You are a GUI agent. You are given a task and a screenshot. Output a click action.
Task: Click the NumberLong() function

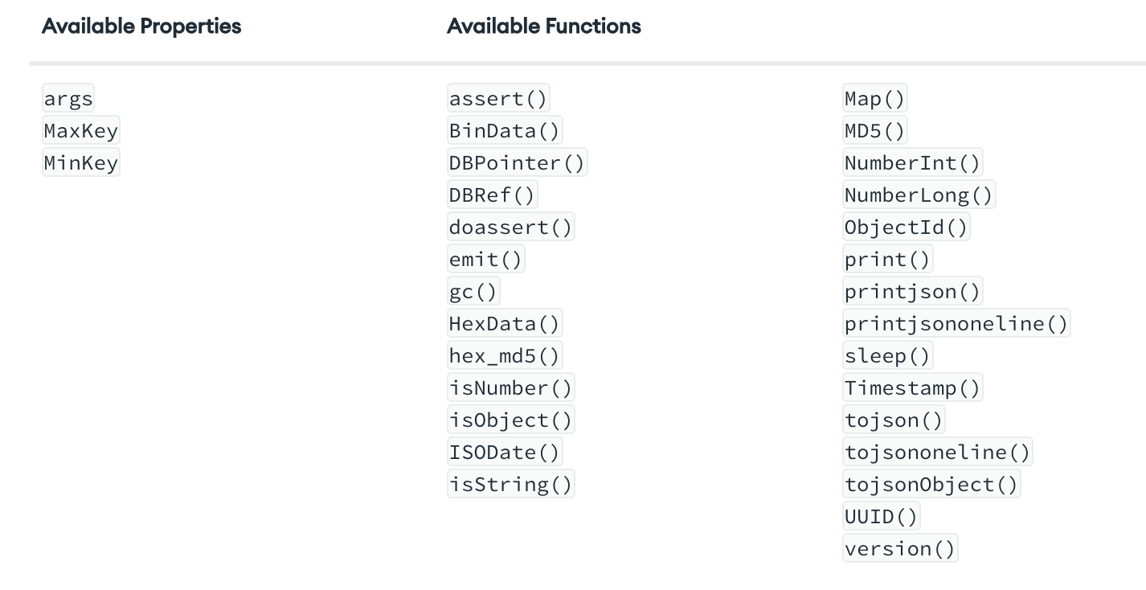919,195
